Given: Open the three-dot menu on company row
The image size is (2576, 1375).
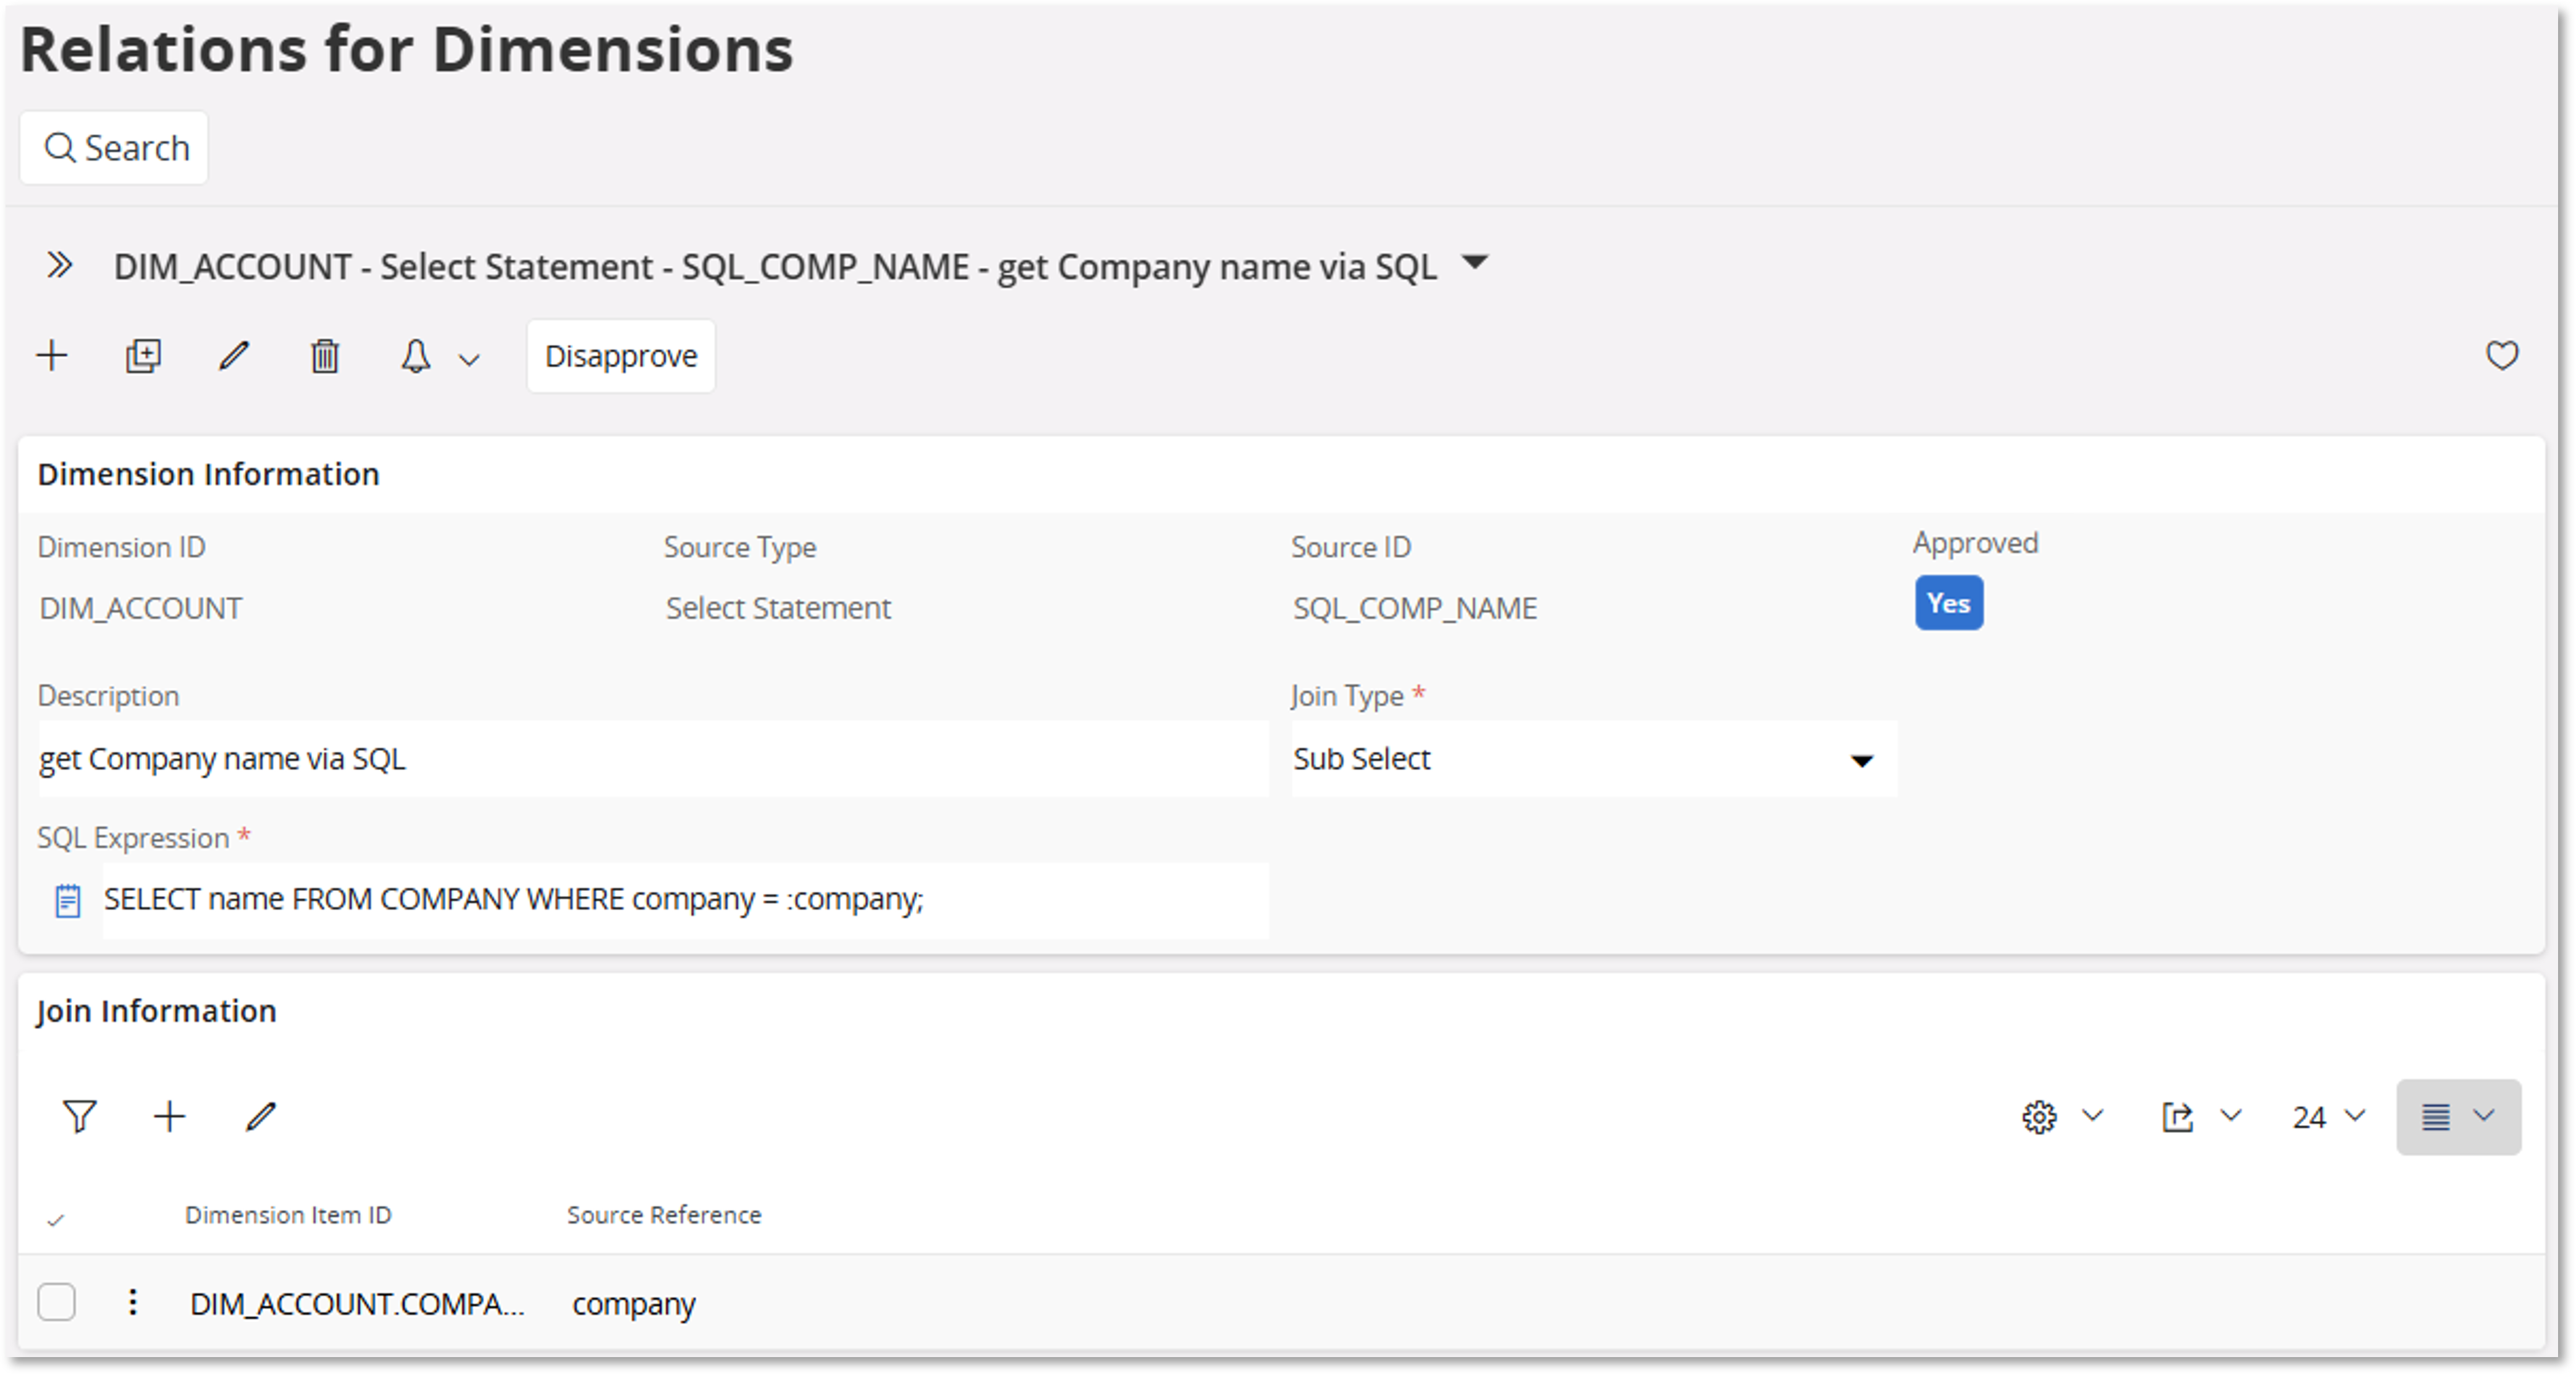Looking at the screenshot, I should (x=132, y=1303).
